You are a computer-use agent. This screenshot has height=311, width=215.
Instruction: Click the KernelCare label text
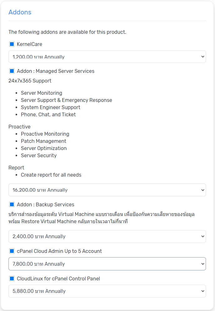29,44
